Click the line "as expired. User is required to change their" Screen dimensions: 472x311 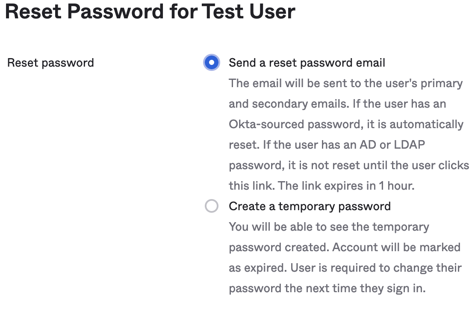345,268
